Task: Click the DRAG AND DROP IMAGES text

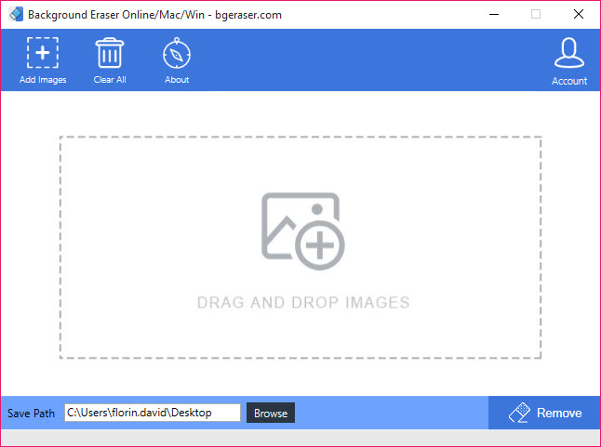Action: (x=303, y=302)
